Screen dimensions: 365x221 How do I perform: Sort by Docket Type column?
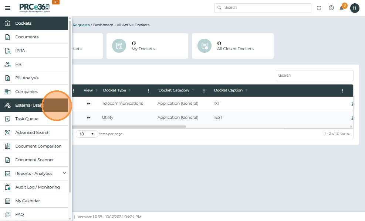(115, 90)
